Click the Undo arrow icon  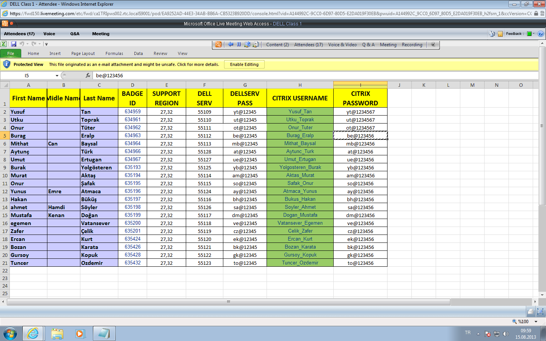[22, 44]
